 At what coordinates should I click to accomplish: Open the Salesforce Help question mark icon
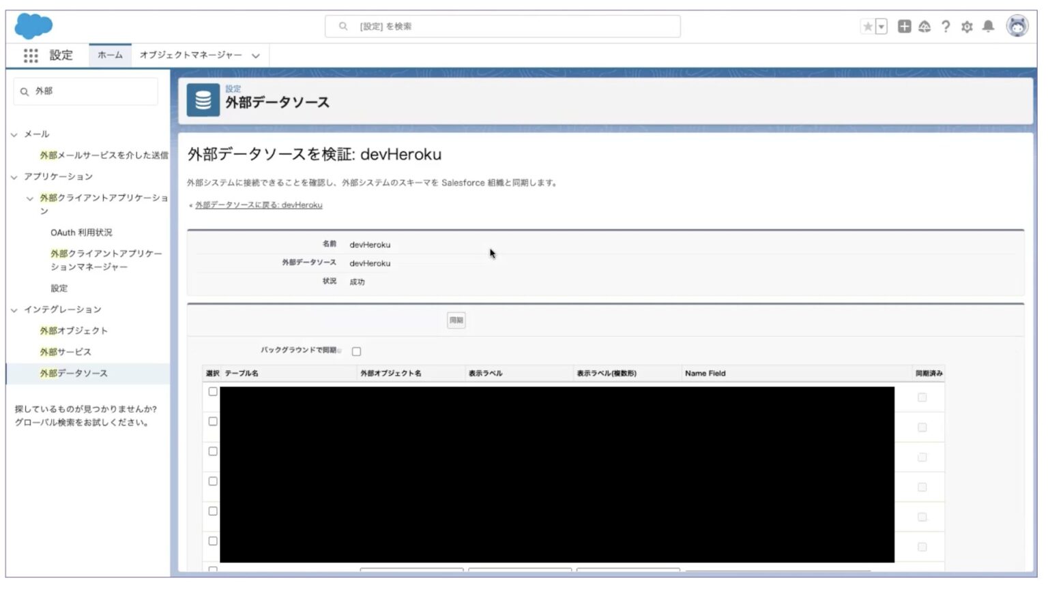point(946,27)
